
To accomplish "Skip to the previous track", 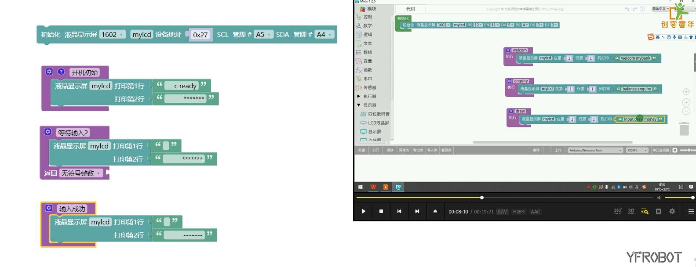I will (399, 211).
